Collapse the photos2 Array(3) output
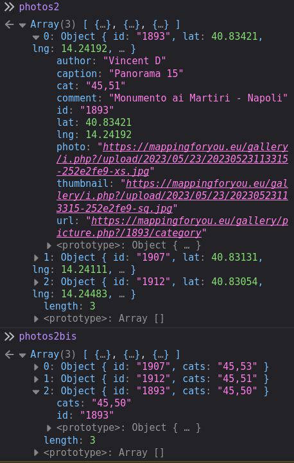The image size is (294, 463). [22, 25]
